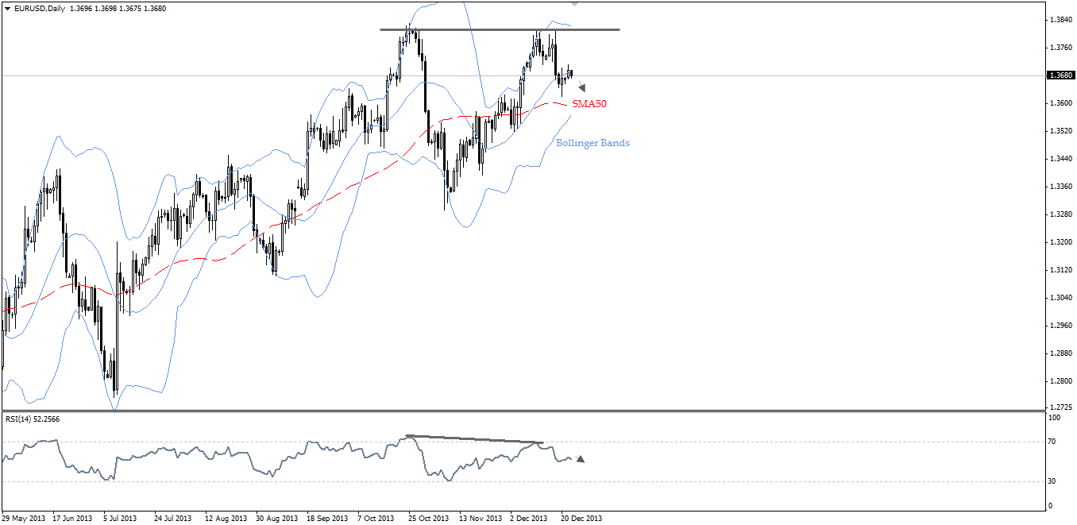The image size is (1077, 525).
Task: Click the 7 Oct 2013 date label
Action: tap(376, 519)
